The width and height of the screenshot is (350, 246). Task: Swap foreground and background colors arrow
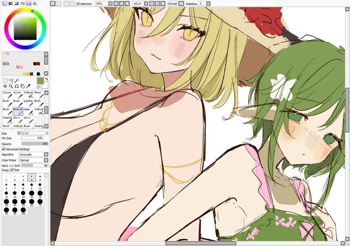46,79
